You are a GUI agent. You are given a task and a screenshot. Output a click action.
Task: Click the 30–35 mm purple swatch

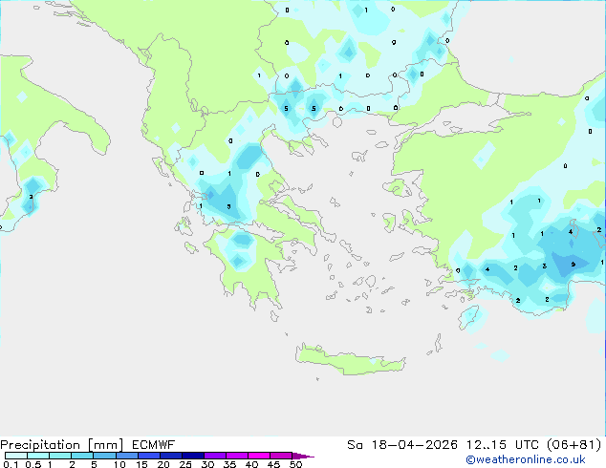click(x=214, y=456)
